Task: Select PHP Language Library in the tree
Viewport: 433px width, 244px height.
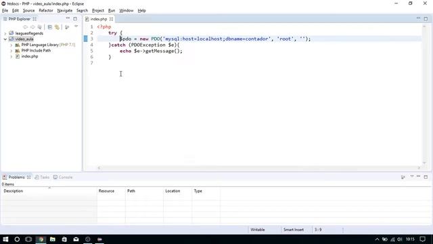Action: [40, 45]
